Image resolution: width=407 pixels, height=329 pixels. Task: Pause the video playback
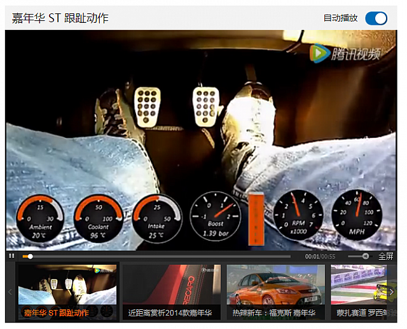coord(11,256)
